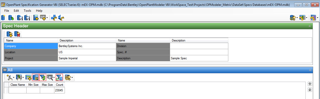Open the Edit menu
The height and width of the screenshot is (99, 320).
[16, 11]
